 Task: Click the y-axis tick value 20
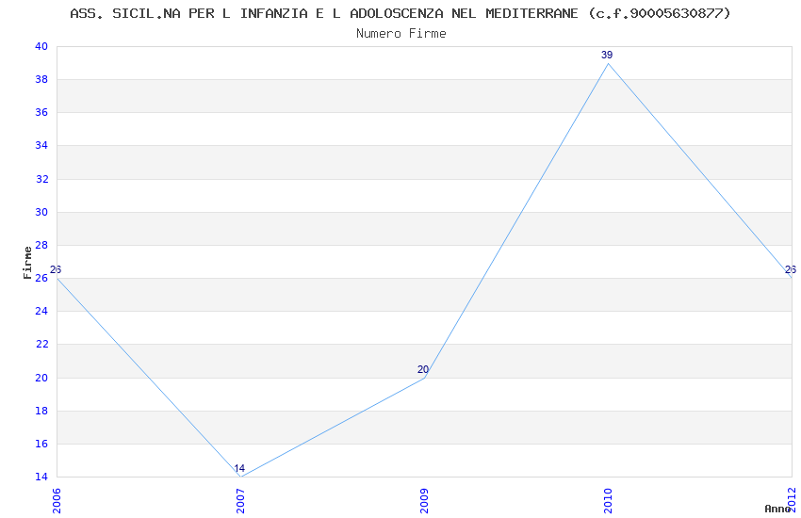(x=41, y=378)
